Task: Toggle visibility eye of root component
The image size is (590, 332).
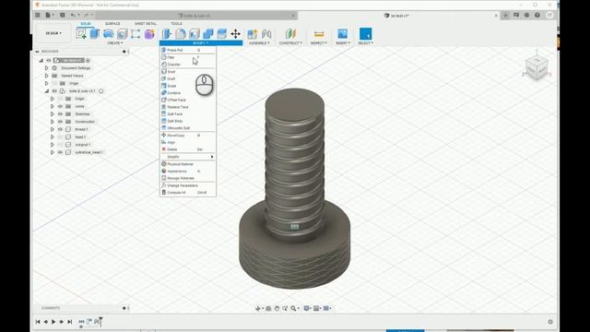Action: [49, 60]
